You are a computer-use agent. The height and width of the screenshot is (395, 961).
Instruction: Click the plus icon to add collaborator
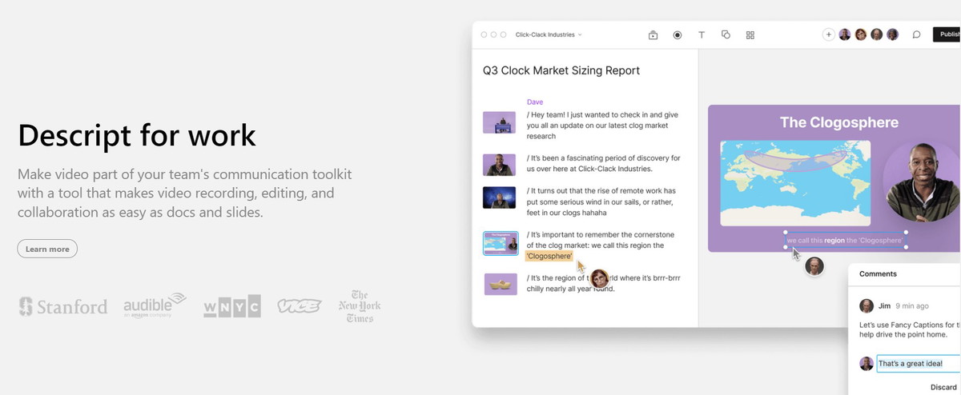coord(829,34)
